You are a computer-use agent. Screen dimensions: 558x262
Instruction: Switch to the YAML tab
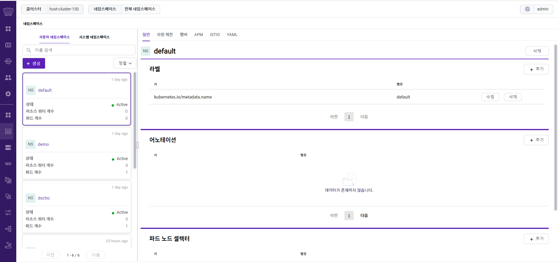pyautogui.click(x=232, y=35)
